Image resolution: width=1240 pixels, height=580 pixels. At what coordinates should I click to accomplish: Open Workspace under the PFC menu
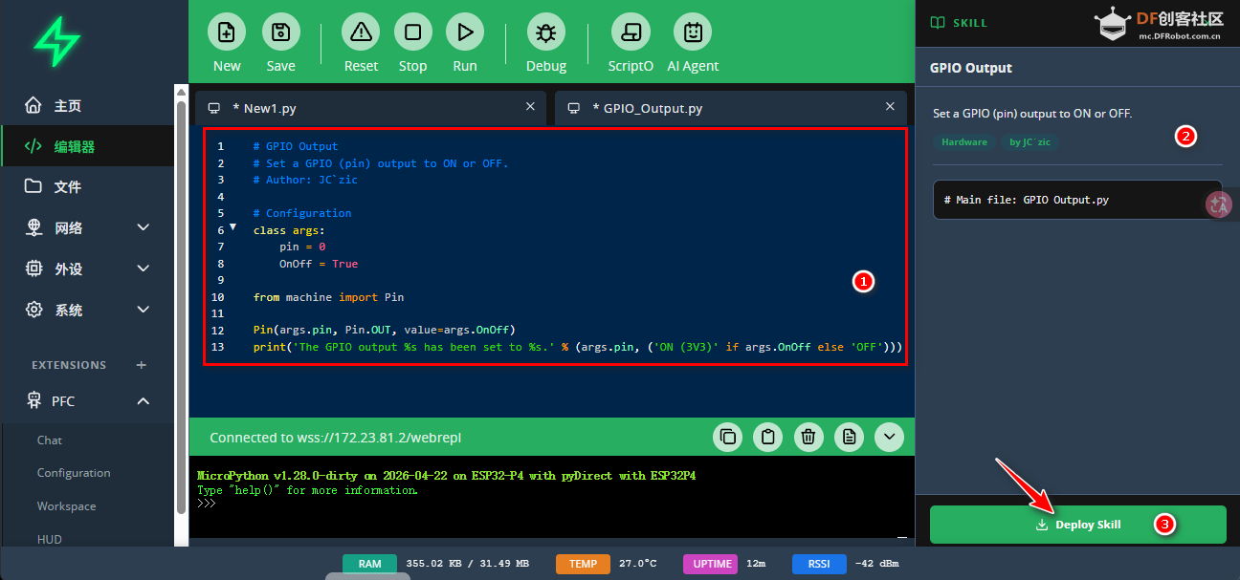point(67,505)
